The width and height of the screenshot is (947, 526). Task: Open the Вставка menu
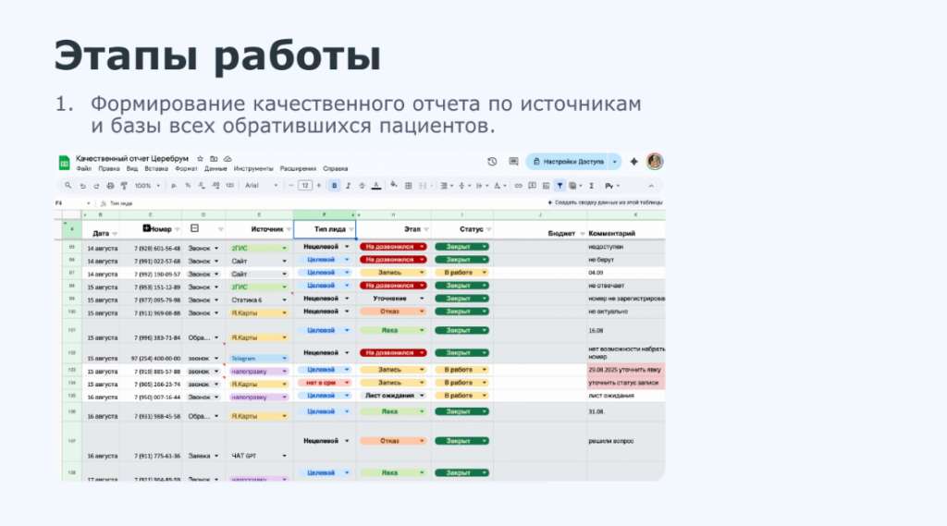pos(156,169)
